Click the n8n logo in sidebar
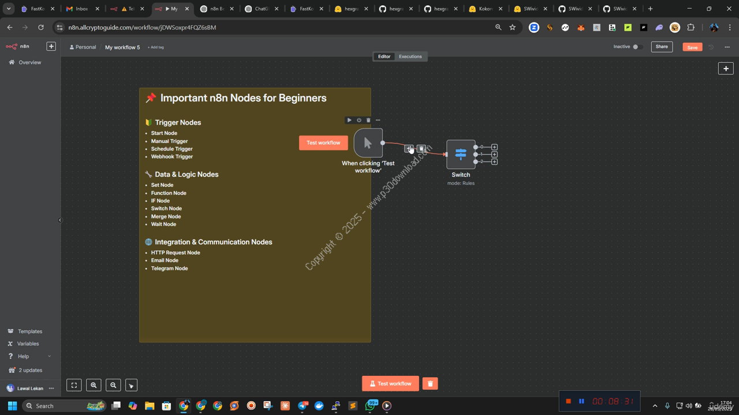Screen dimensions: 739x415 tap(17, 46)
